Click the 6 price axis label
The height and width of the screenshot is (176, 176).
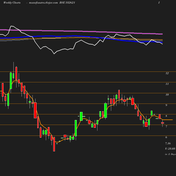coord(166,137)
